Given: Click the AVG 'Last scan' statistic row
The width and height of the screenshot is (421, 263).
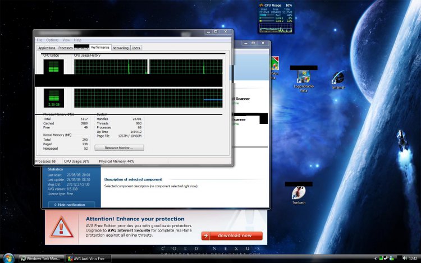Looking at the screenshot, I should tap(68, 175).
